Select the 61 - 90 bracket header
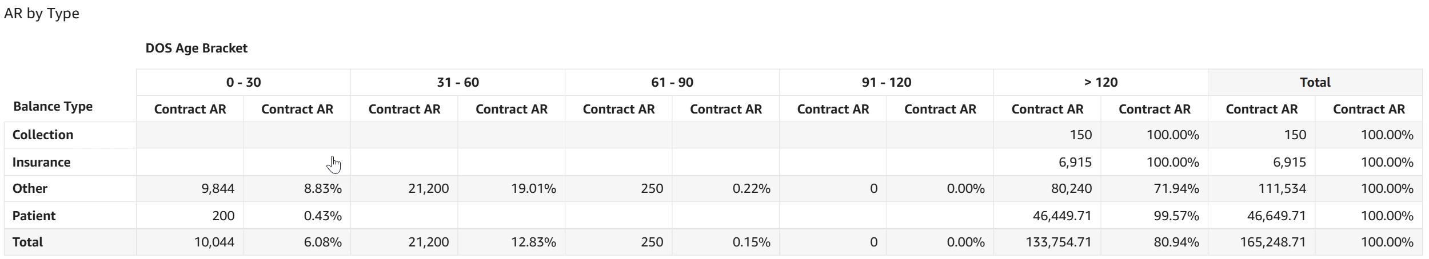1429x259 pixels. click(672, 82)
